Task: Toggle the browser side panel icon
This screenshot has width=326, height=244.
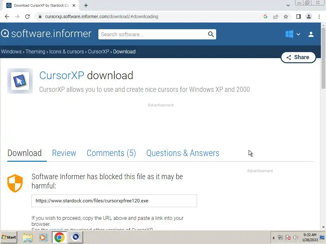Action: [299, 17]
